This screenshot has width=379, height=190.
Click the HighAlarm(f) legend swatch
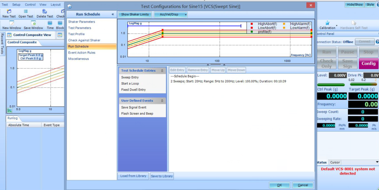click(284, 24)
